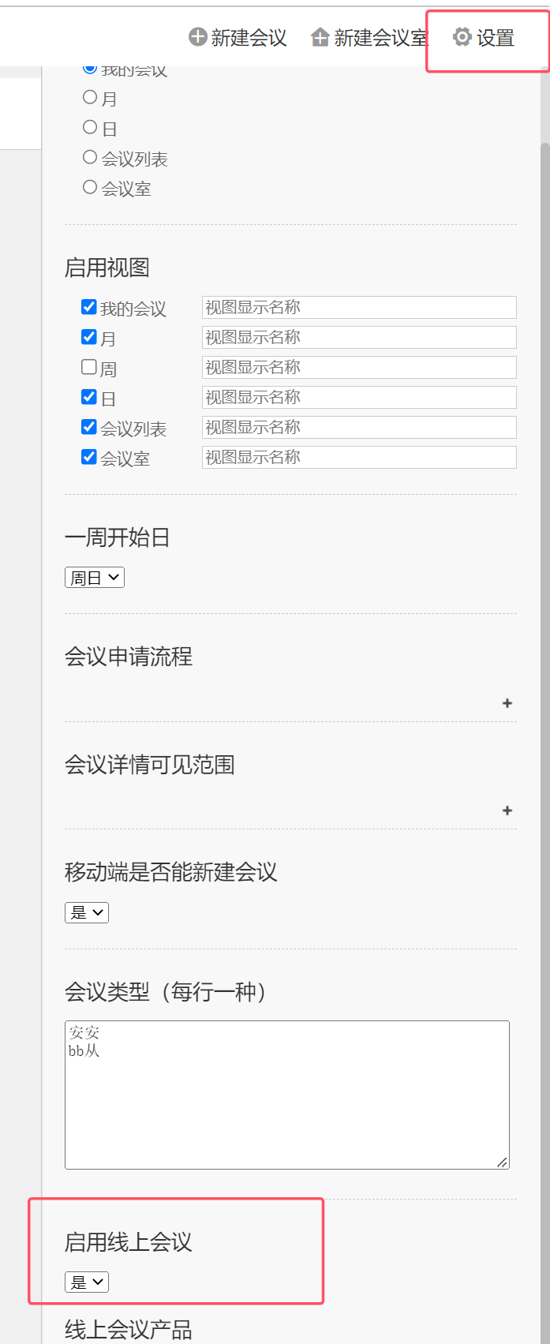
Task: Enable the 周 view checkbox
Action: pyautogui.click(x=89, y=367)
